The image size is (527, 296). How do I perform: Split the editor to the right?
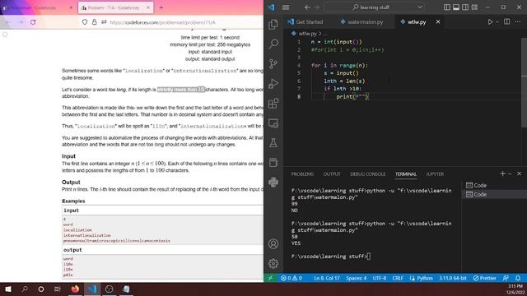pyautogui.click(x=507, y=22)
